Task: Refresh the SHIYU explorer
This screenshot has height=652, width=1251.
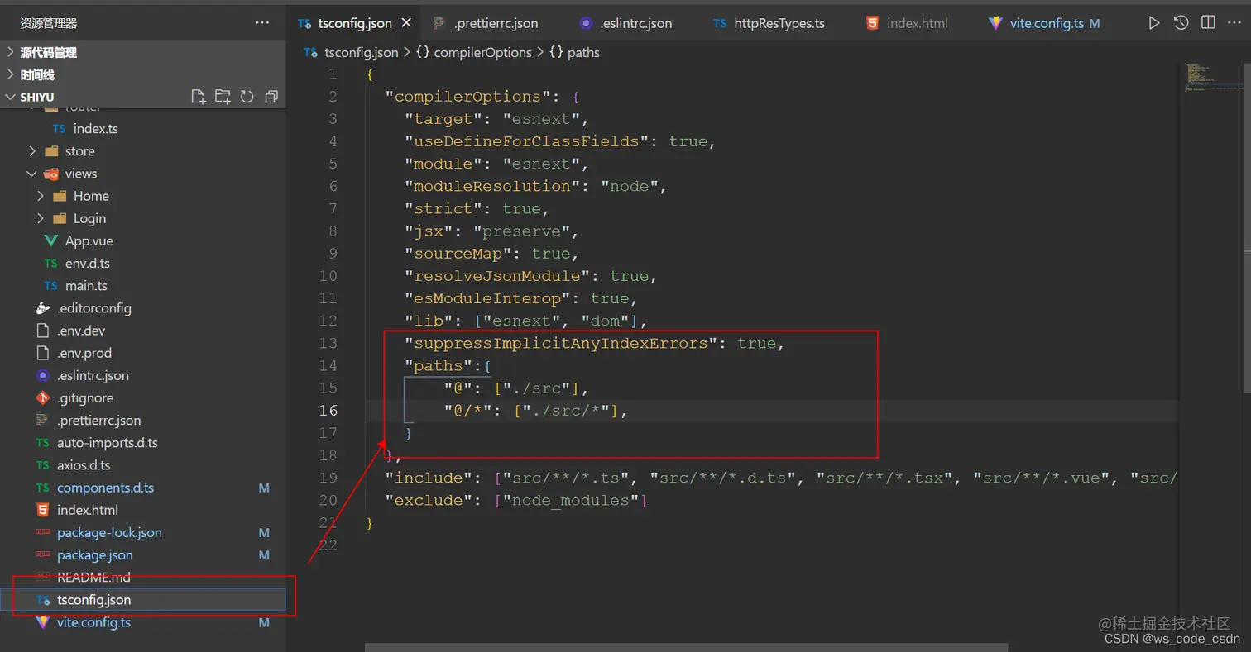Action: (x=247, y=97)
